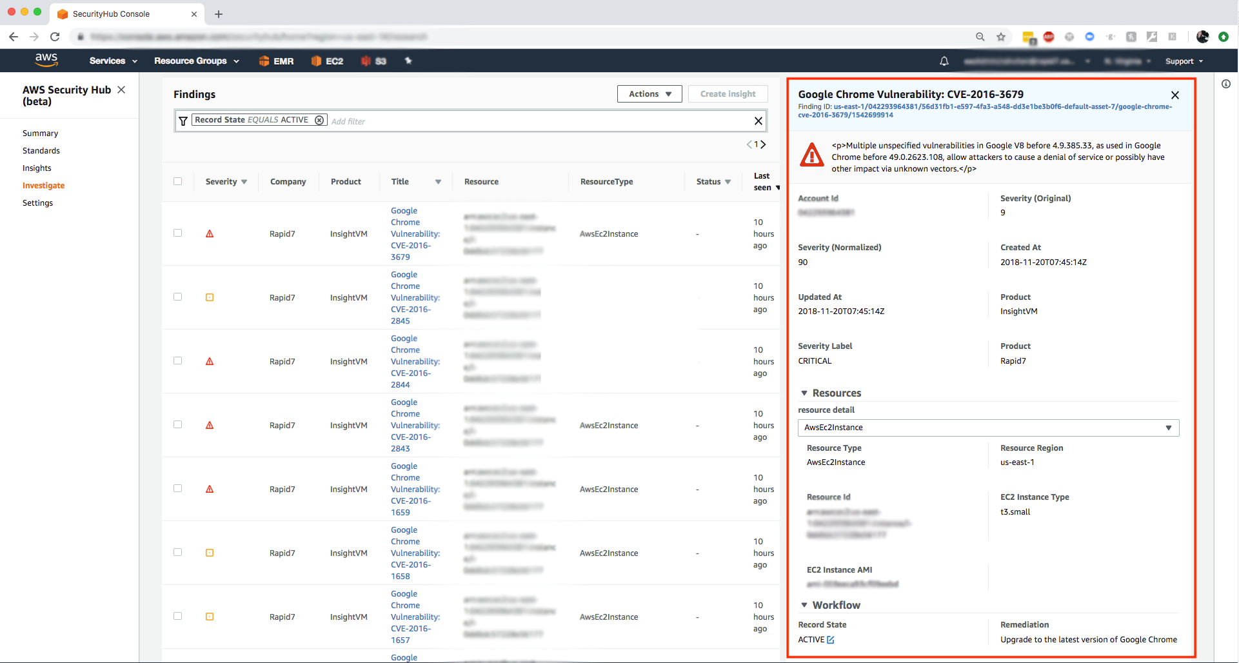Click the Finding ID link in detail panel
This screenshot has width=1239, height=663.
point(985,111)
